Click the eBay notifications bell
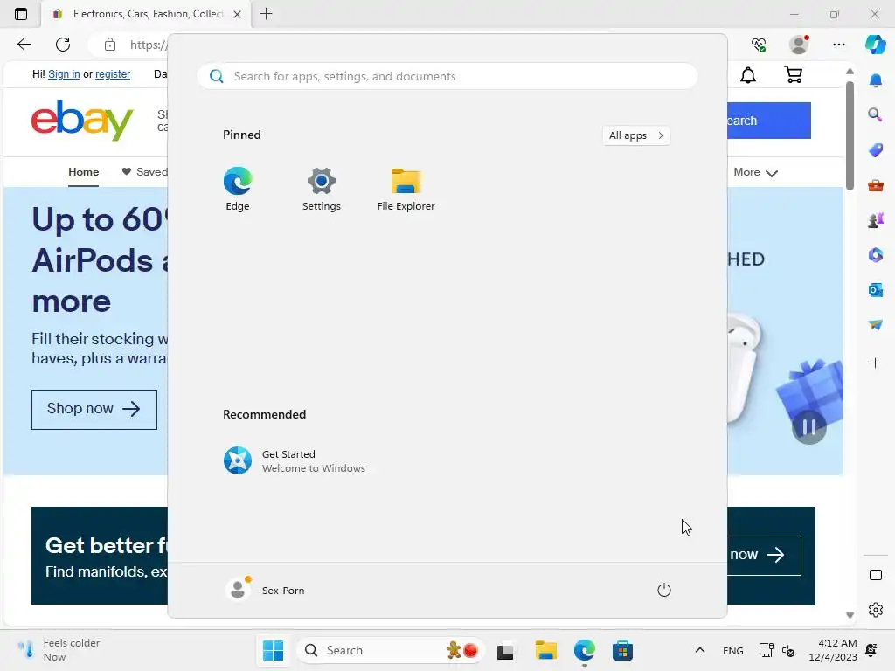The height and width of the screenshot is (671, 895). click(748, 75)
